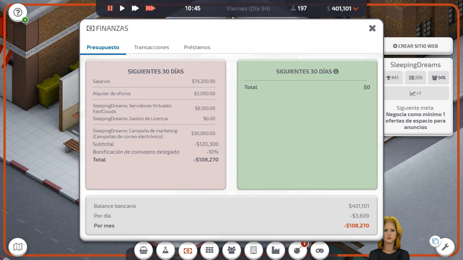Viewport: 463px width, 260px height.
Task: Click the info icon next to income header
Action: [x=336, y=71]
